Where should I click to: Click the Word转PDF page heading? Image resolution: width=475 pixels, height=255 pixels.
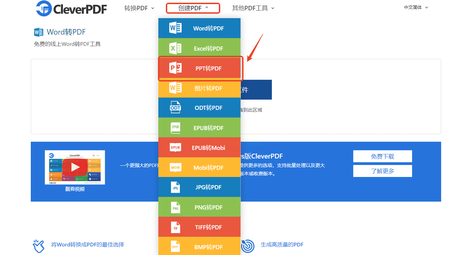coord(66,32)
